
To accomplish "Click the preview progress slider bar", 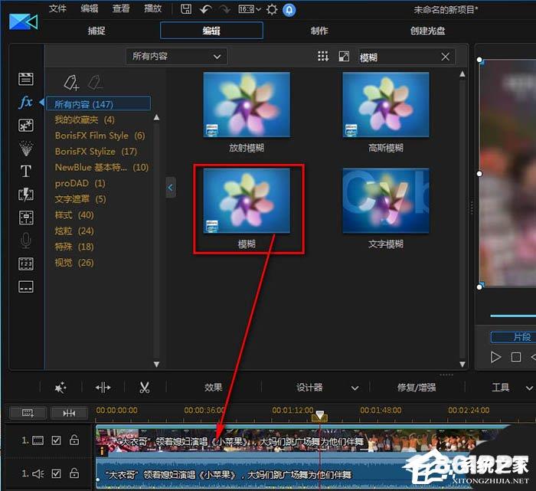I will click(x=513, y=316).
